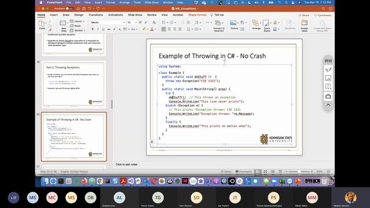Open the Menlo font name dropdown
Viewport: 370px width, 208px height.
(x=124, y=23)
